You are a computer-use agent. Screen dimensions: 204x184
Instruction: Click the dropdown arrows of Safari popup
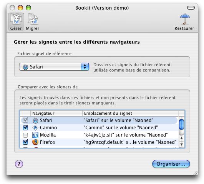pyautogui.click(x=85, y=67)
